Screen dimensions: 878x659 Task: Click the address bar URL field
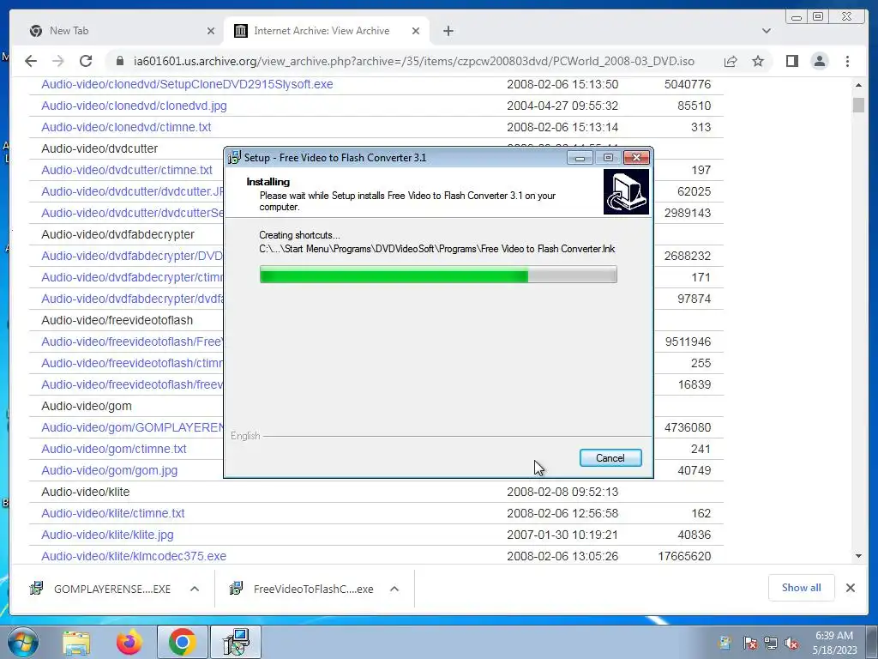(413, 61)
